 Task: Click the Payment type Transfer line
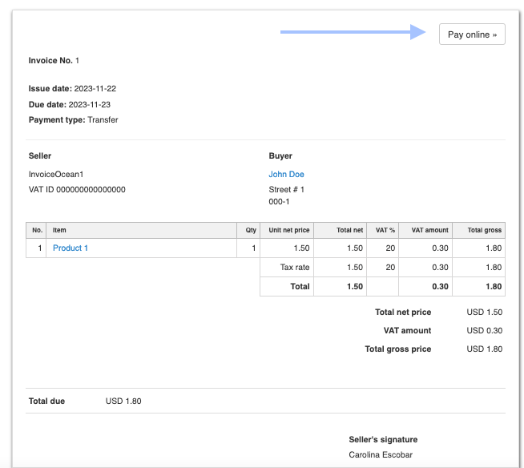click(73, 120)
